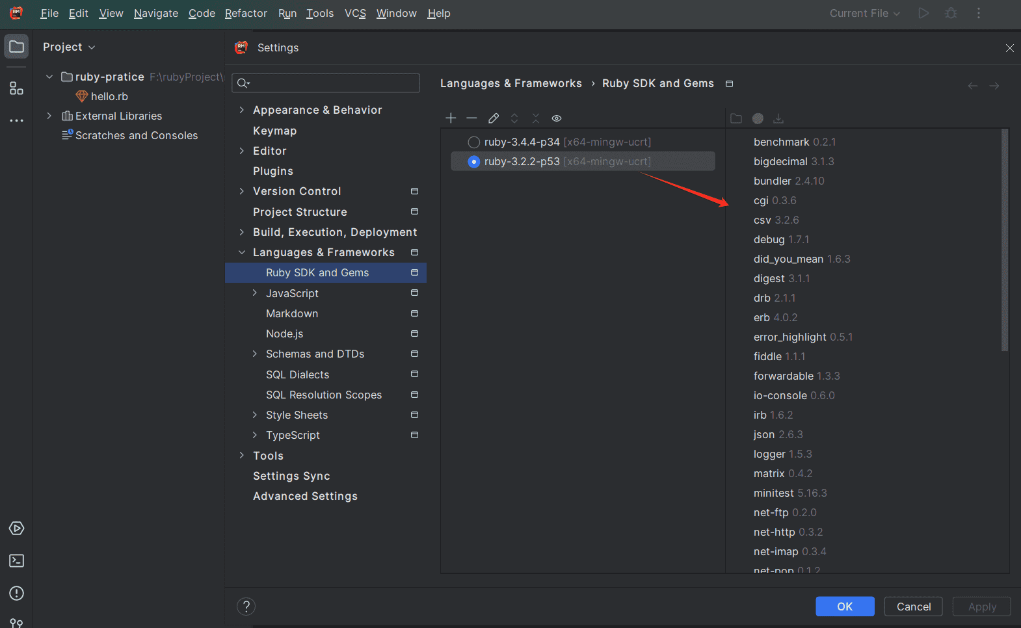The image size is (1021, 628).
Task: Click the gems list vertical scrollbar
Action: pos(1004,240)
